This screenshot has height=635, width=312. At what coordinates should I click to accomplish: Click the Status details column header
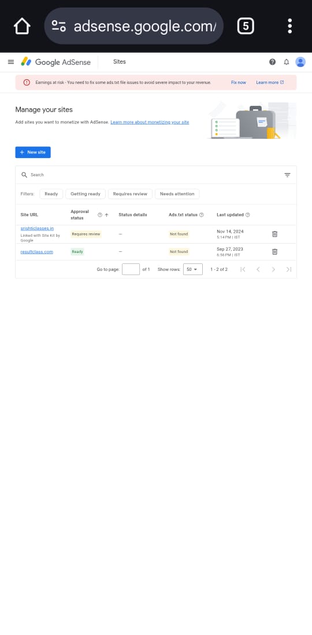tap(132, 215)
